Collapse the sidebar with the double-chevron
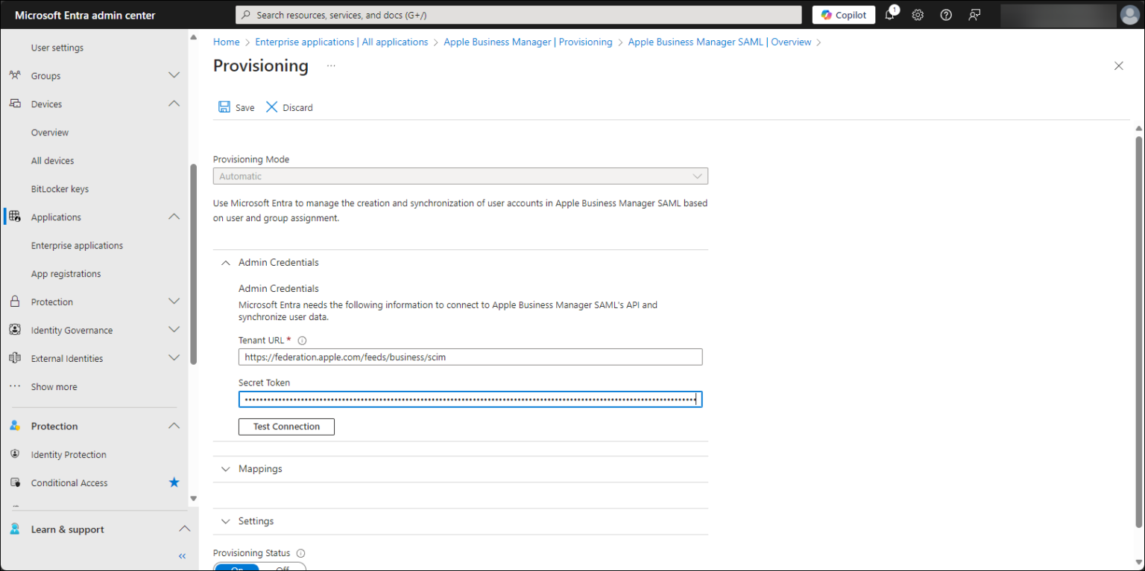The height and width of the screenshot is (571, 1145). [181, 555]
